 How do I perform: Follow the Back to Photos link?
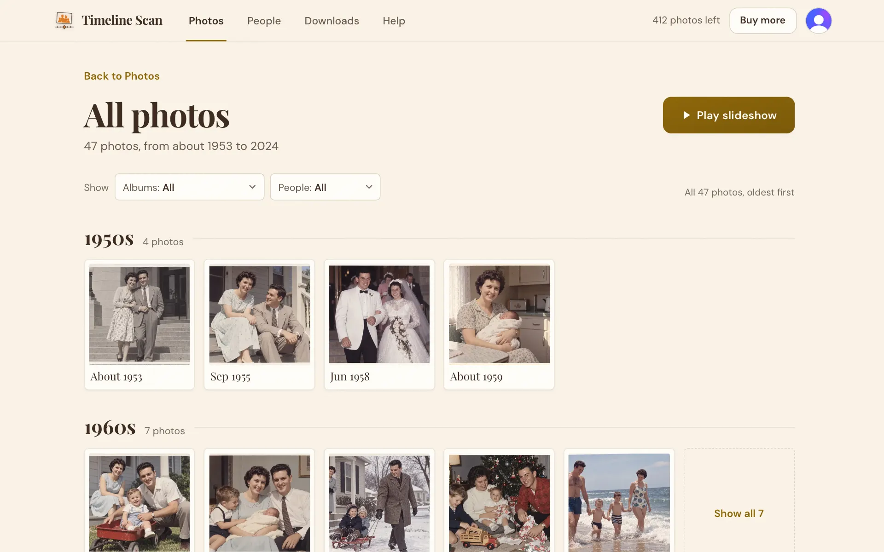122,76
